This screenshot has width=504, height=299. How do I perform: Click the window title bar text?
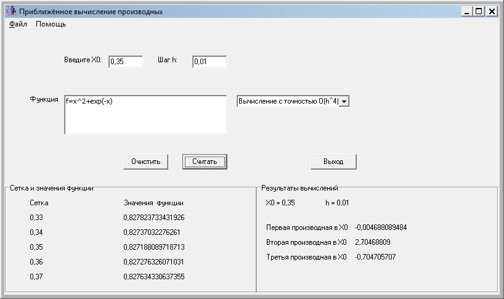click(91, 12)
